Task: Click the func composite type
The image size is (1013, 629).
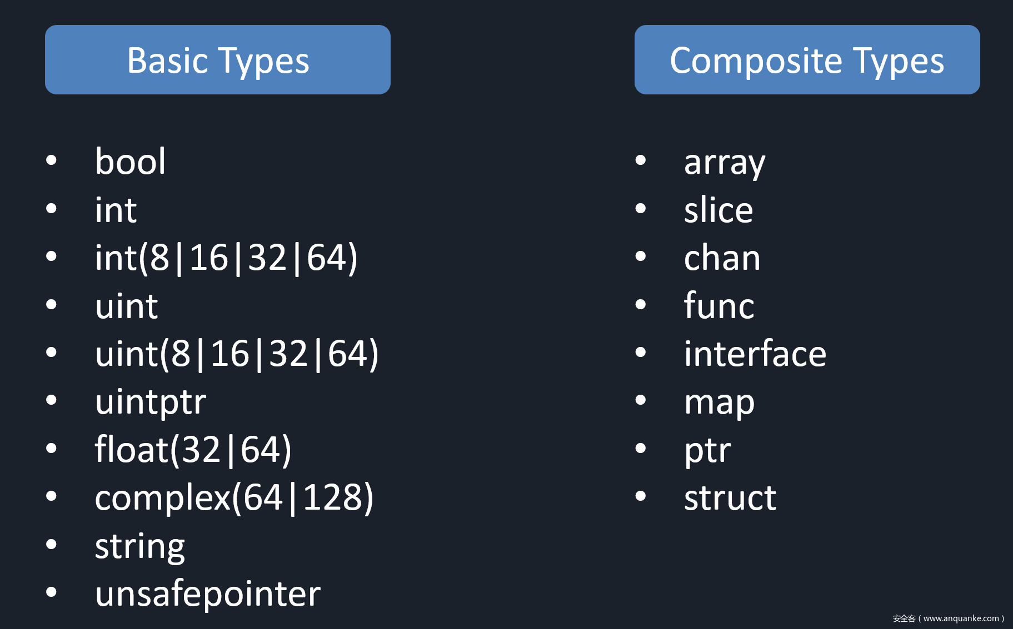Action: tap(719, 306)
